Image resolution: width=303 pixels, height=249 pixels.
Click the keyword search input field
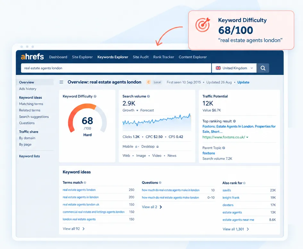click(116, 68)
